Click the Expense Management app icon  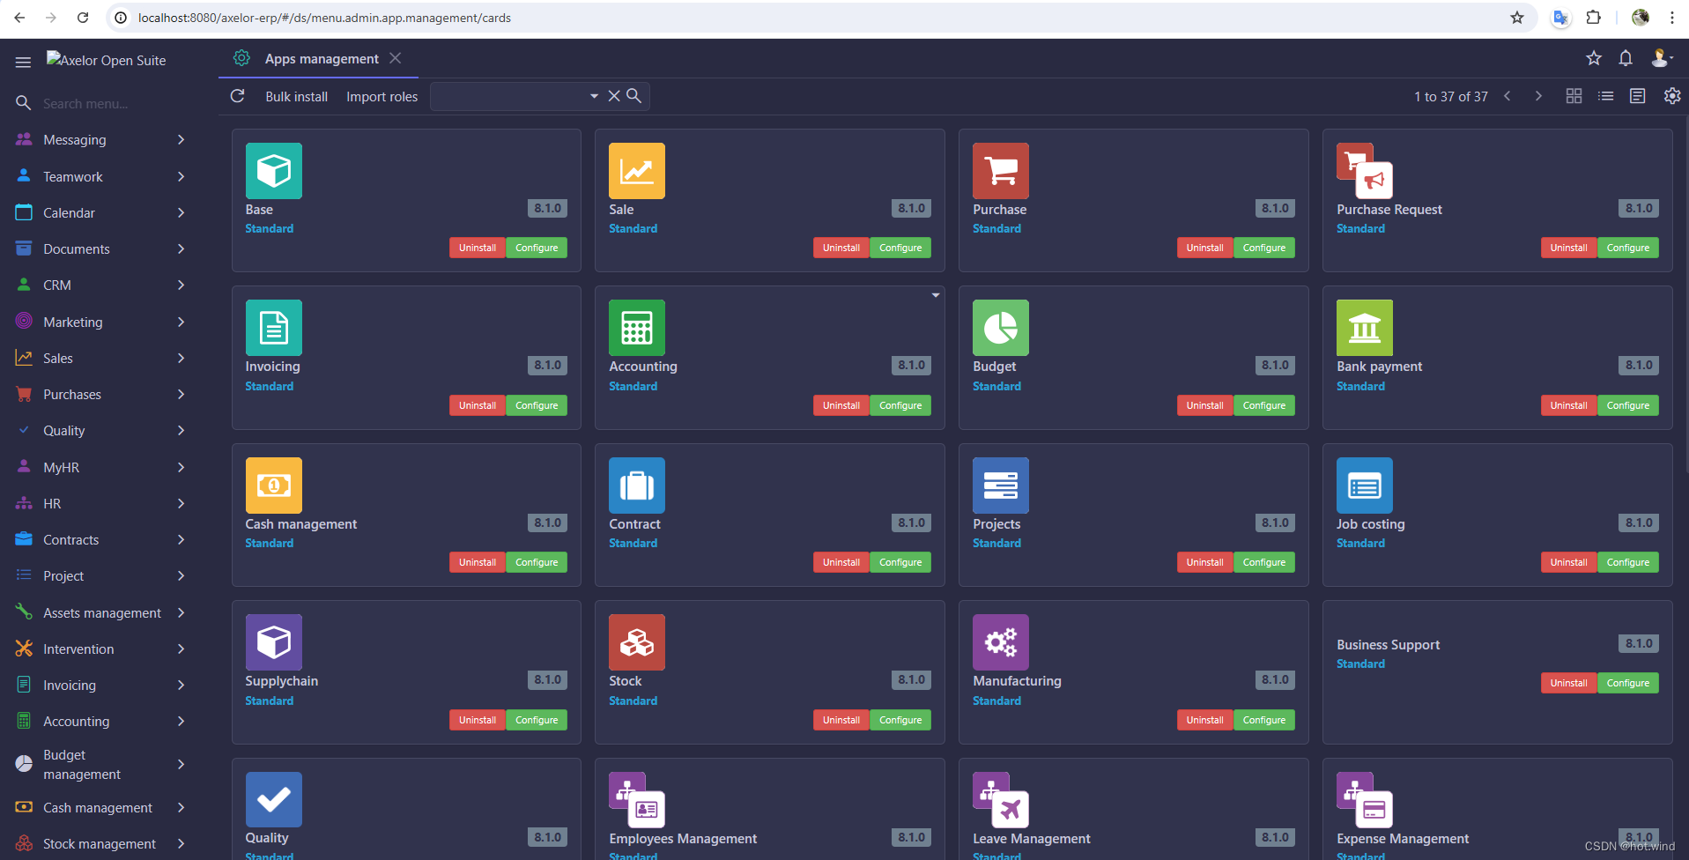1365,800
